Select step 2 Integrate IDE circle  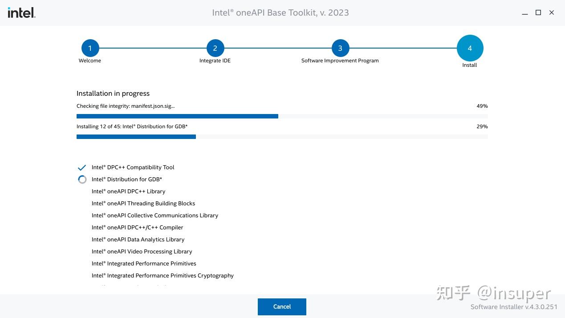click(x=215, y=48)
